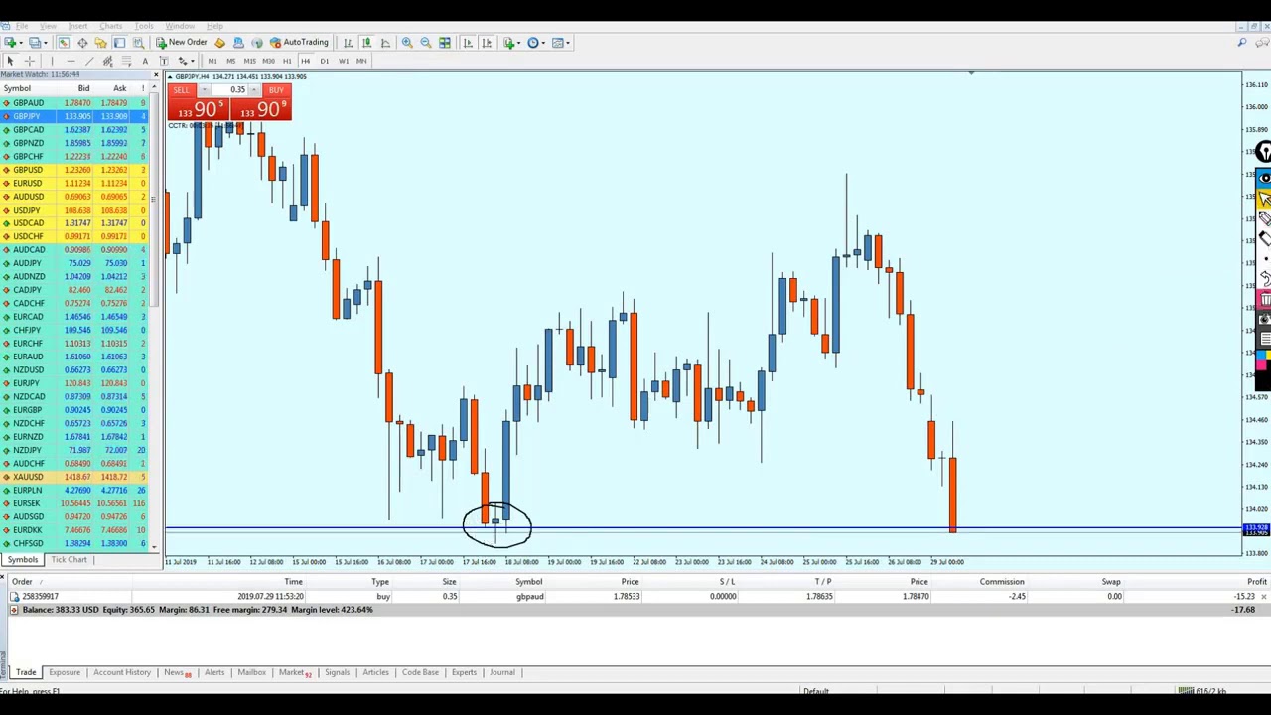
Task: Zoom in on the chart
Action: click(x=407, y=43)
